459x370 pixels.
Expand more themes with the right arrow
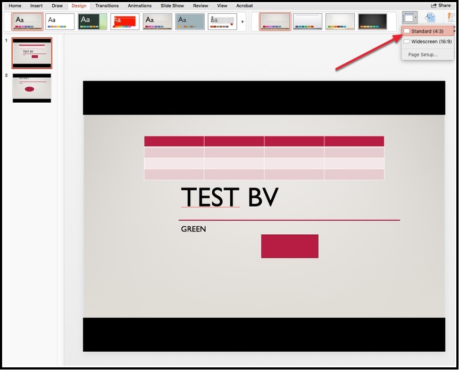(x=243, y=21)
